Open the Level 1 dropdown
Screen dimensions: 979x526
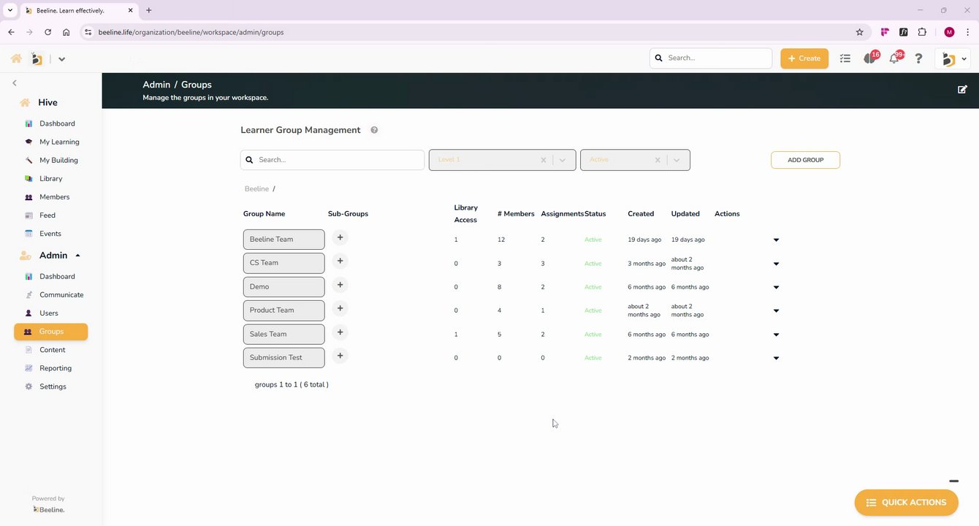point(563,160)
